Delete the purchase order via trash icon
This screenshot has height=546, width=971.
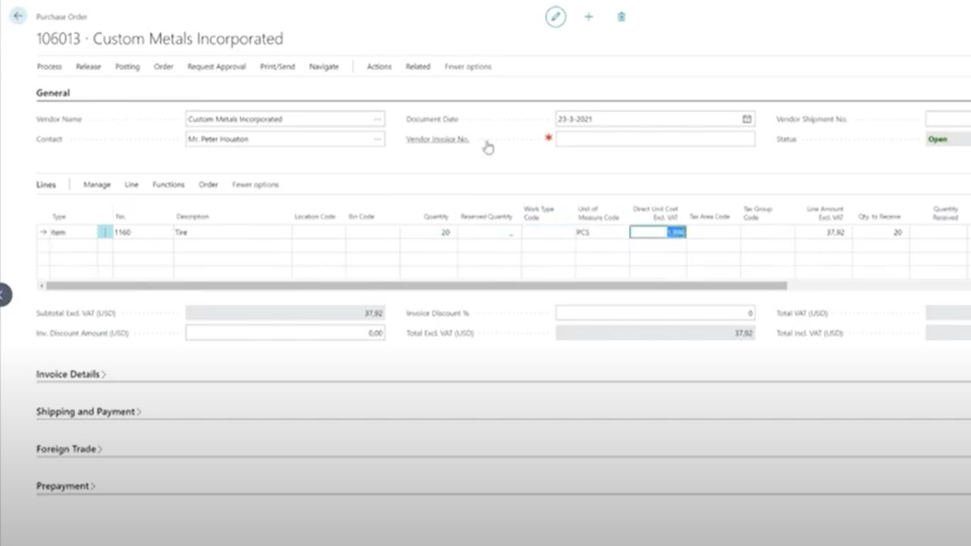click(621, 17)
